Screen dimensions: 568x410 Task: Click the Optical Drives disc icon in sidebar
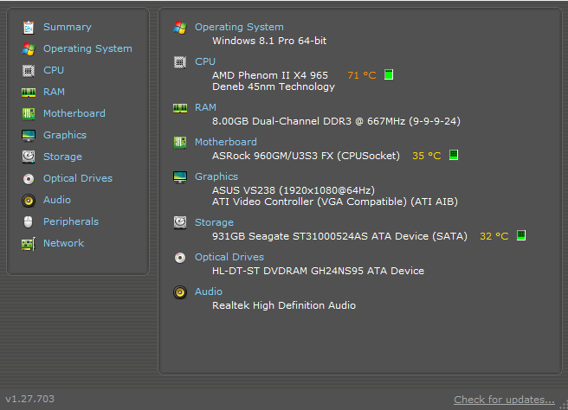[x=29, y=179]
